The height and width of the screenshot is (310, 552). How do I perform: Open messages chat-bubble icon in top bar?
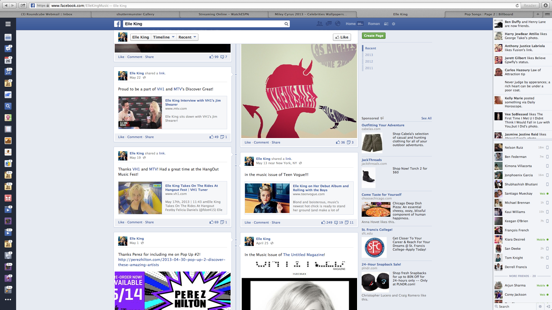pyautogui.click(x=329, y=24)
